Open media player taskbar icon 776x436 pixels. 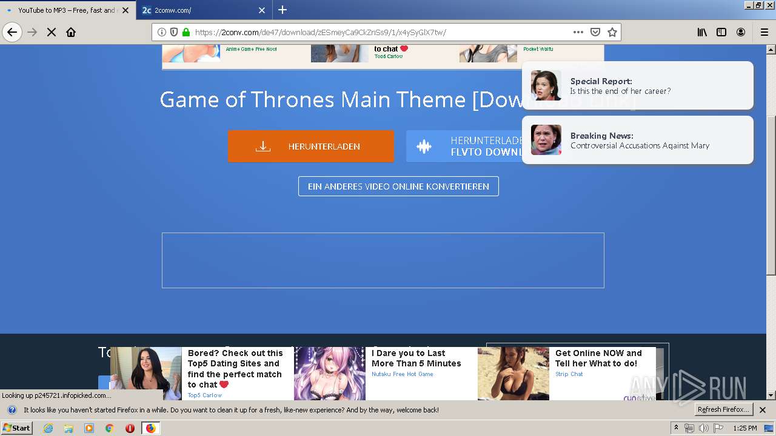coord(89,428)
